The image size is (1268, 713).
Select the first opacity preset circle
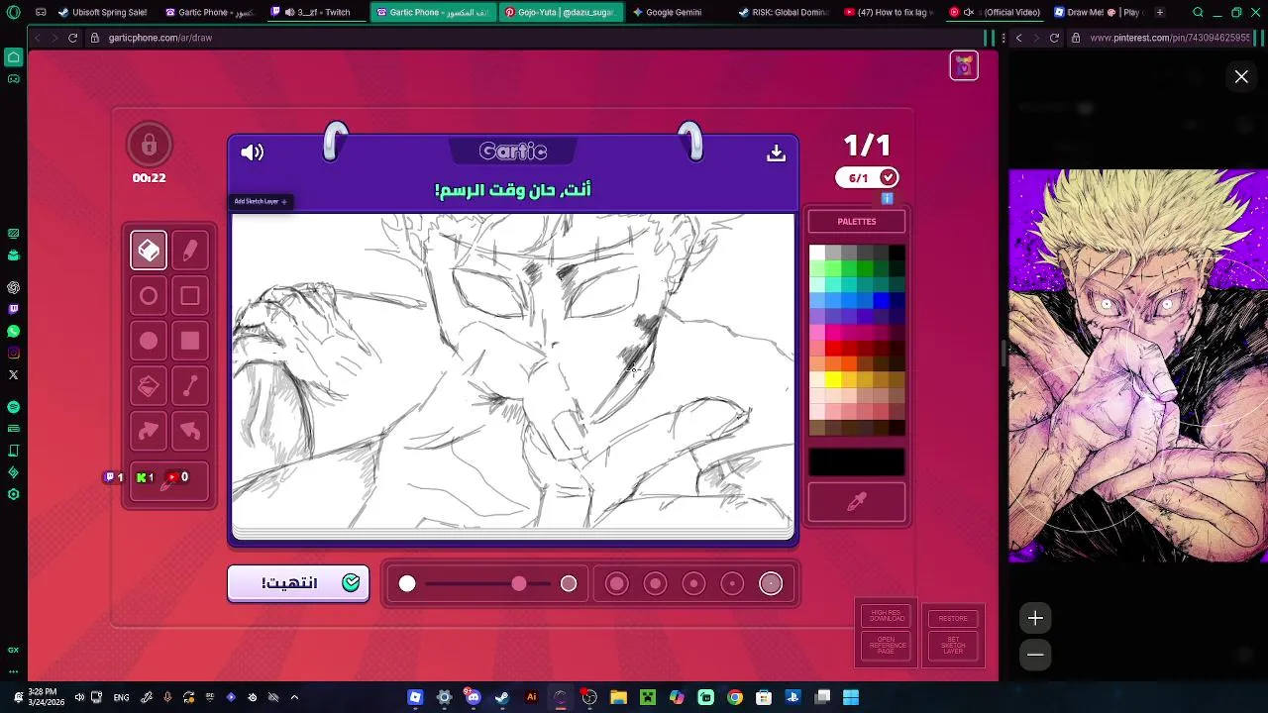[x=617, y=584]
